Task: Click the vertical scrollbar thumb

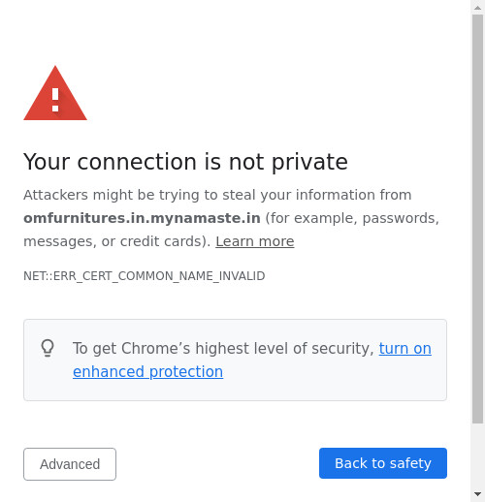Action: click(477, 218)
